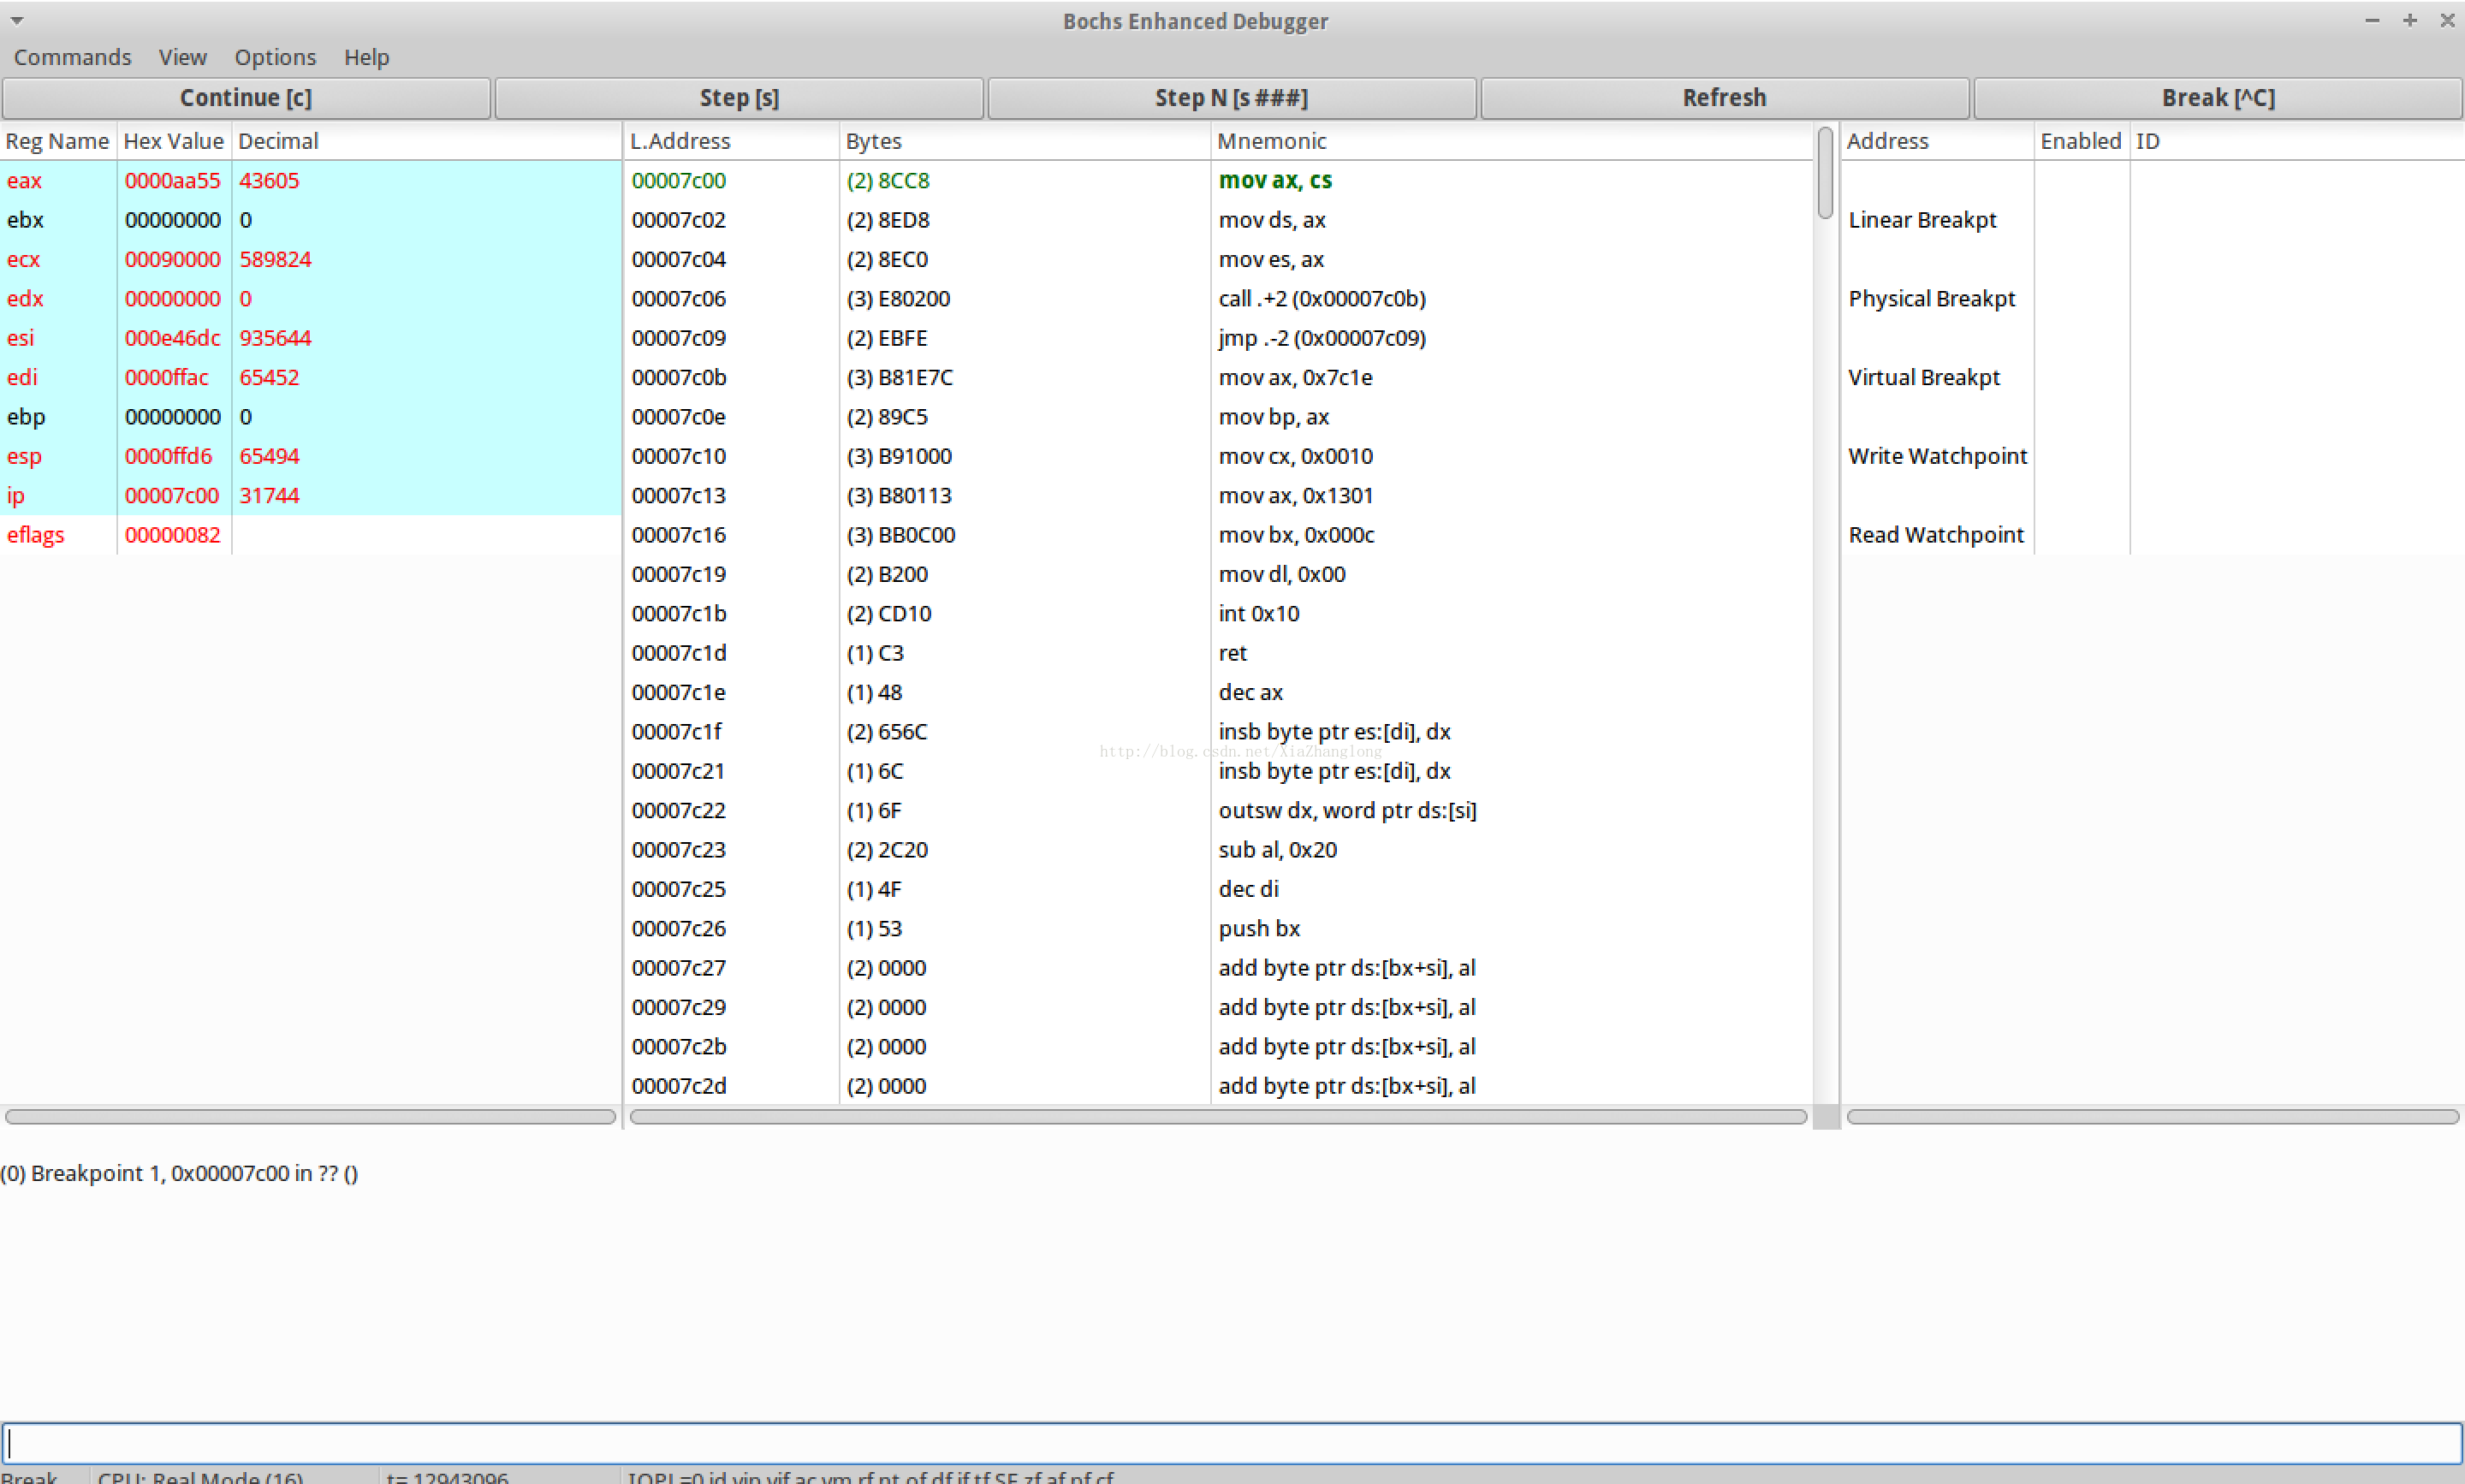Click hex value 0000aa55 of eax
Viewport: 2465px width, 1484px height.
(x=172, y=181)
